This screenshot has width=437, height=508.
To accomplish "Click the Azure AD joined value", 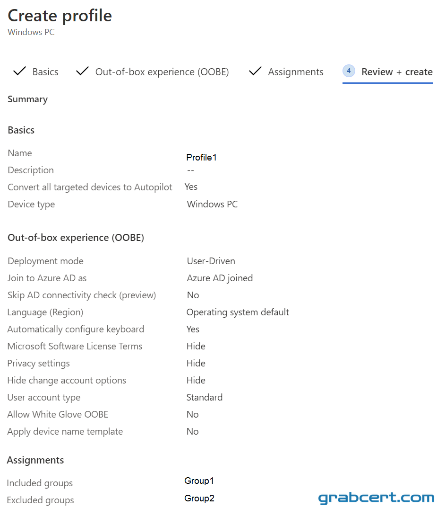I will 220,278.
